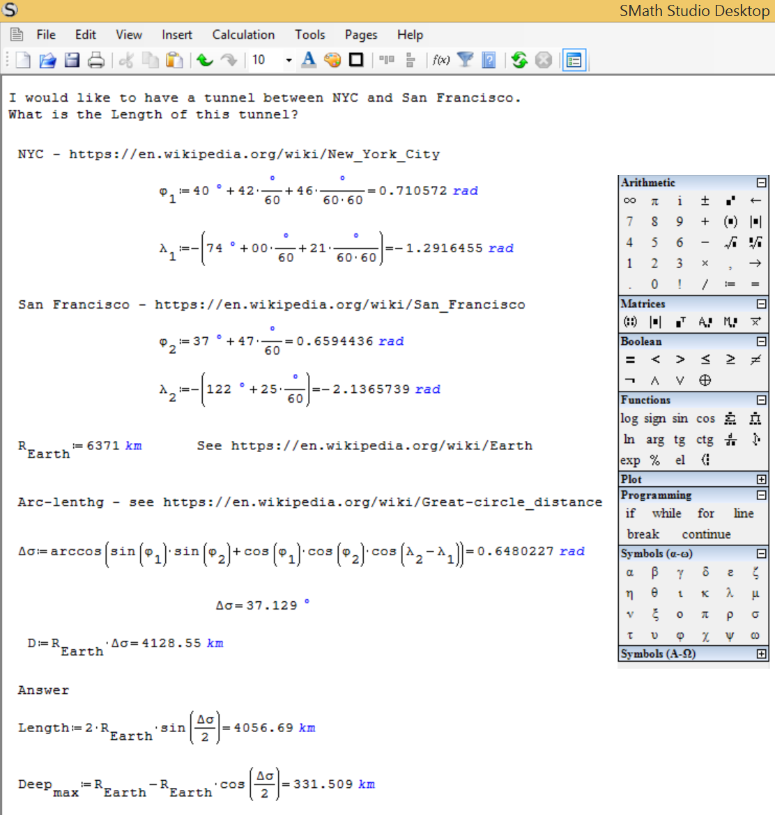Insert the sin function from Functions panel
Screen dimensions: 775x815
click(680, 419)
